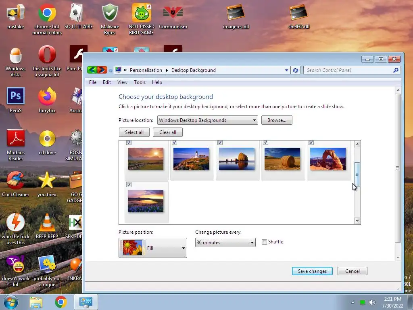Select the lighthouse wallpaper thumbnail
This screenshot has height=310, width=413.
[x=191, y=159]
